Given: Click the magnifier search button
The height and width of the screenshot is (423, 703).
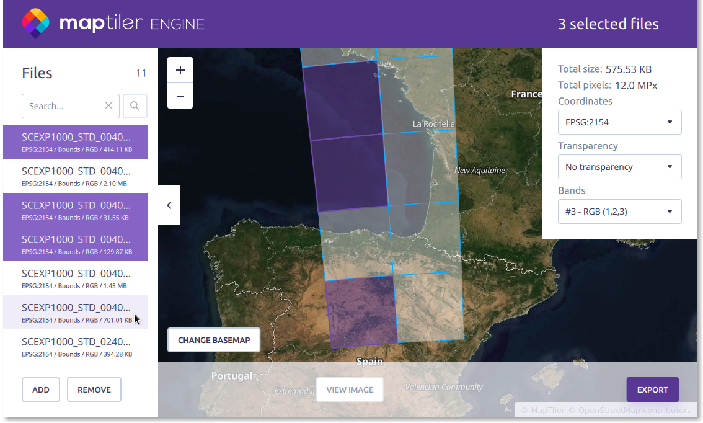Looking at the screenshot, I should (x=135, y=106).
